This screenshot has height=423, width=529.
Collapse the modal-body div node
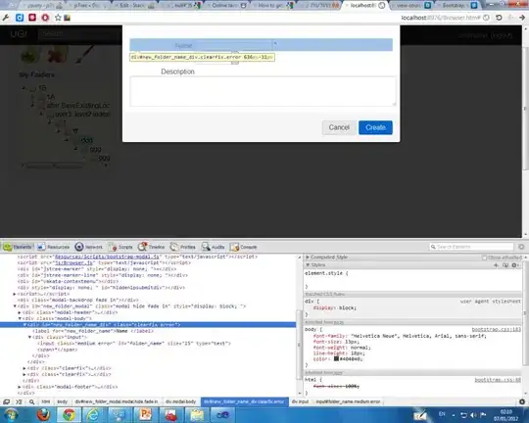pos(20,318)
